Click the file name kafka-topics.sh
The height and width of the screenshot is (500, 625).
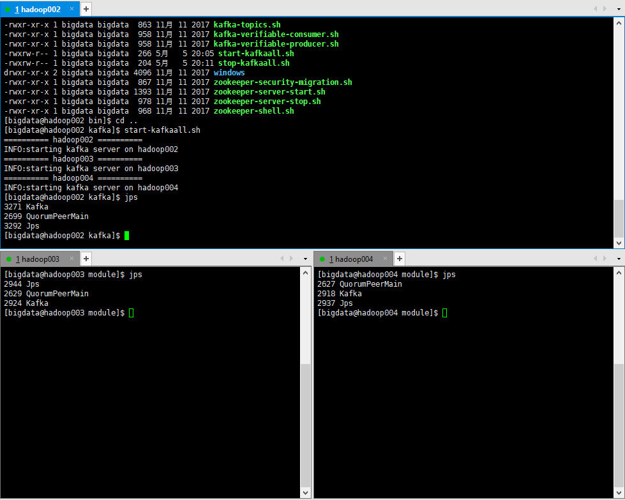pyautogui.click(x=247, y=25)
